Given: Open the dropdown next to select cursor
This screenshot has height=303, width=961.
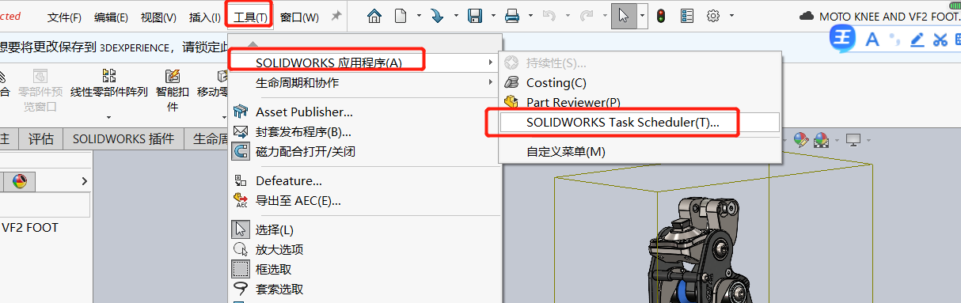Looking at the screenshot, I should 641,16.
